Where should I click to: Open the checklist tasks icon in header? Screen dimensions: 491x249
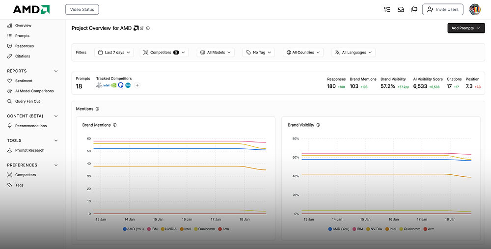pyautogui.click(x=387, y=9)
